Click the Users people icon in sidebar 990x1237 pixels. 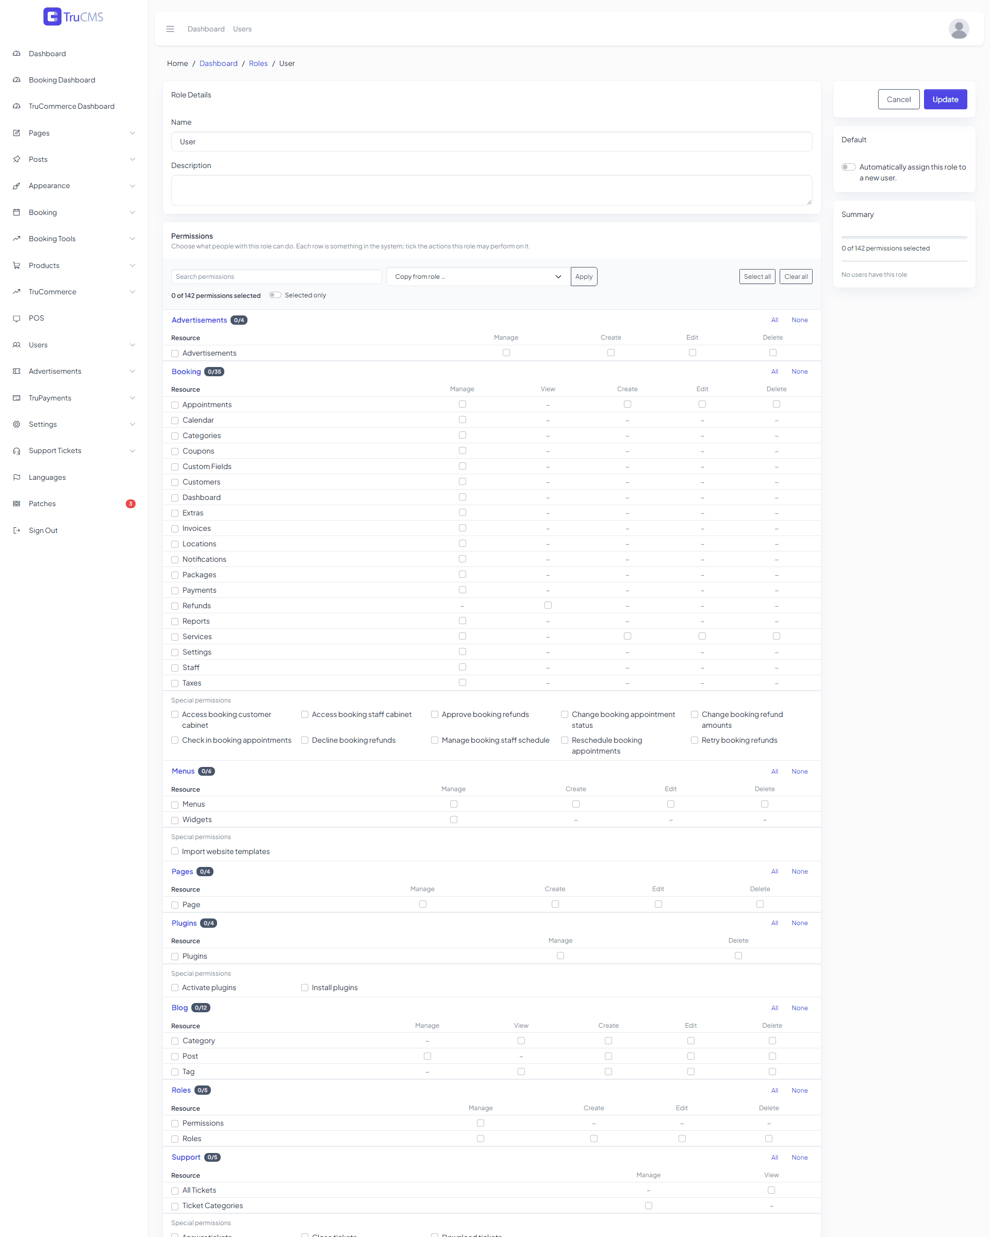pos(16,345)
